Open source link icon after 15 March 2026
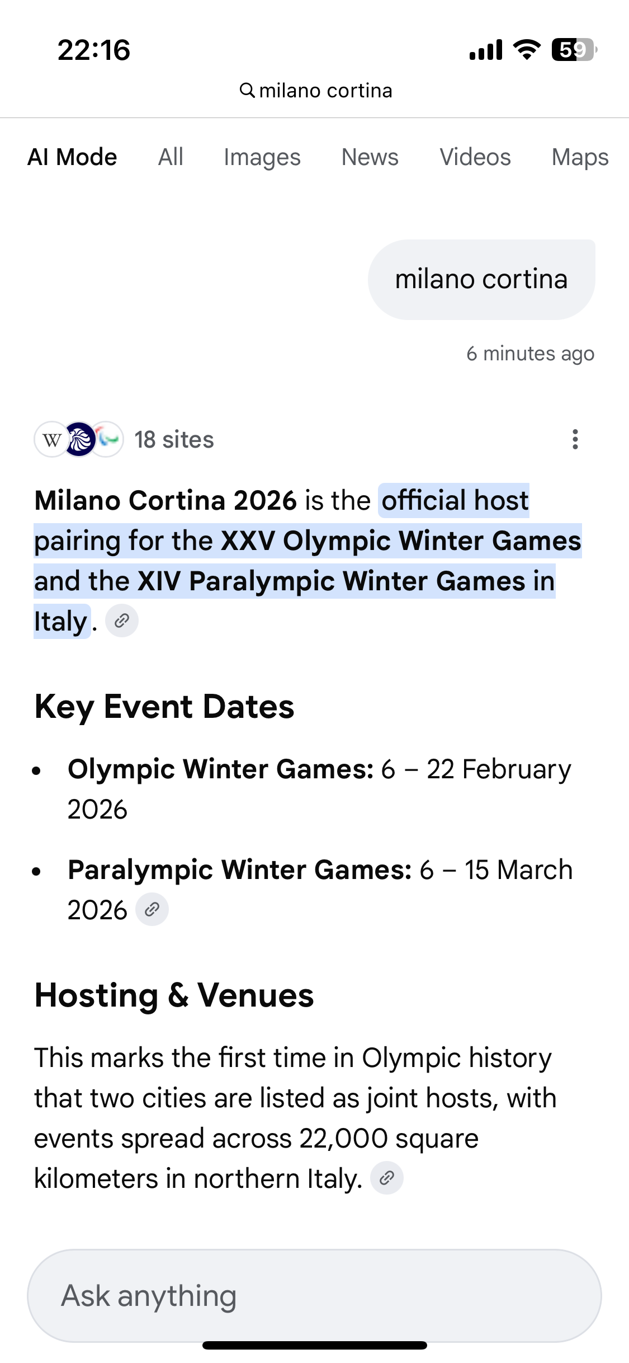This screenshot has width=629, height=1363. pos(152,910)
